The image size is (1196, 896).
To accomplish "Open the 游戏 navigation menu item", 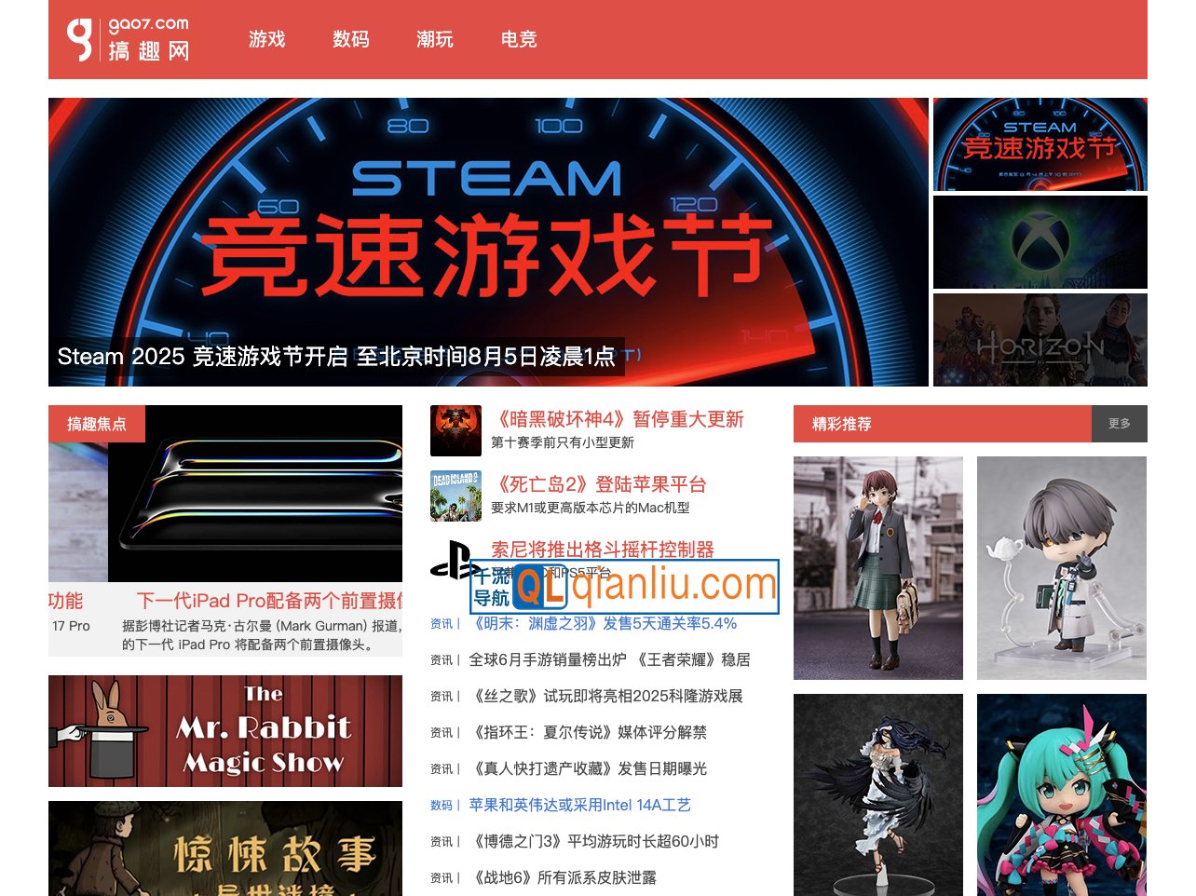I will (x=266, y=39).
